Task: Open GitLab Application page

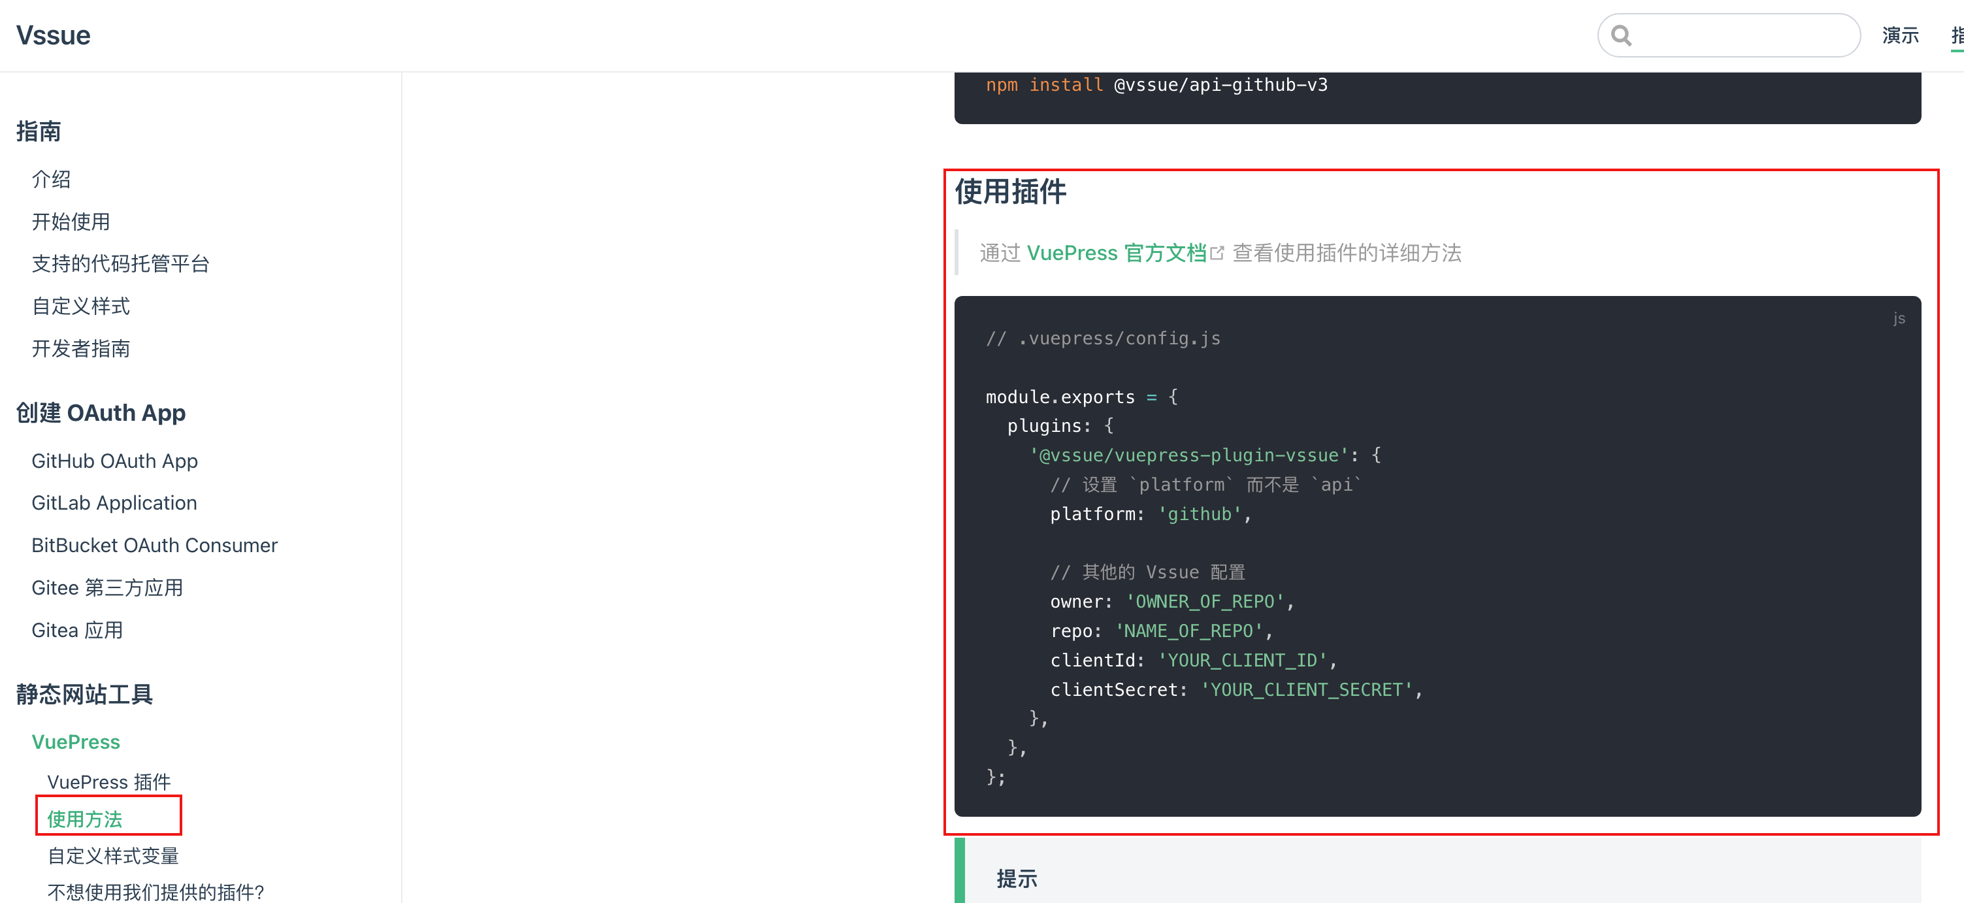Action: coord(114,502)
